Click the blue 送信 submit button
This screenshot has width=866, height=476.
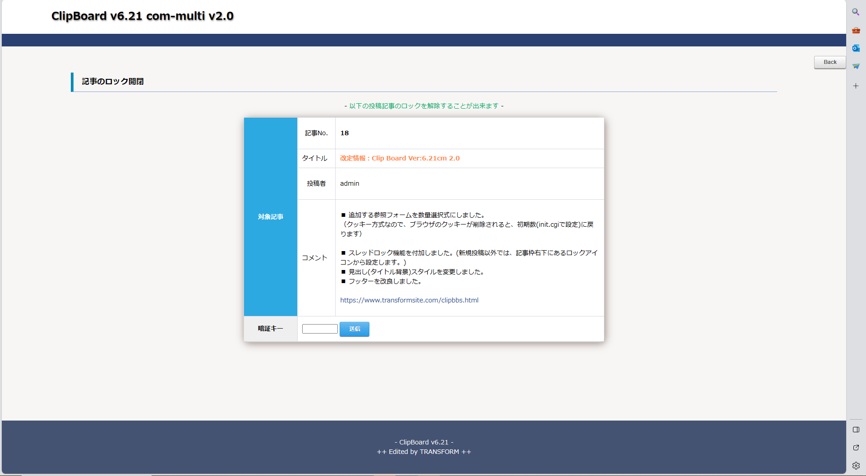pos(354,329)
